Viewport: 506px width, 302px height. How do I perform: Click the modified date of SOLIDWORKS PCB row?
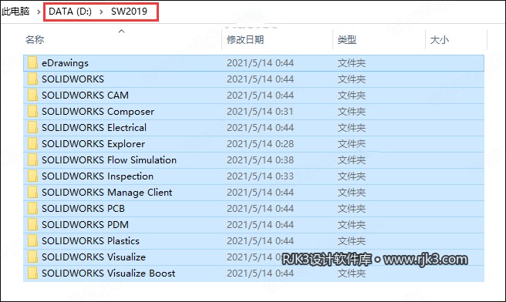click(260, 209)
